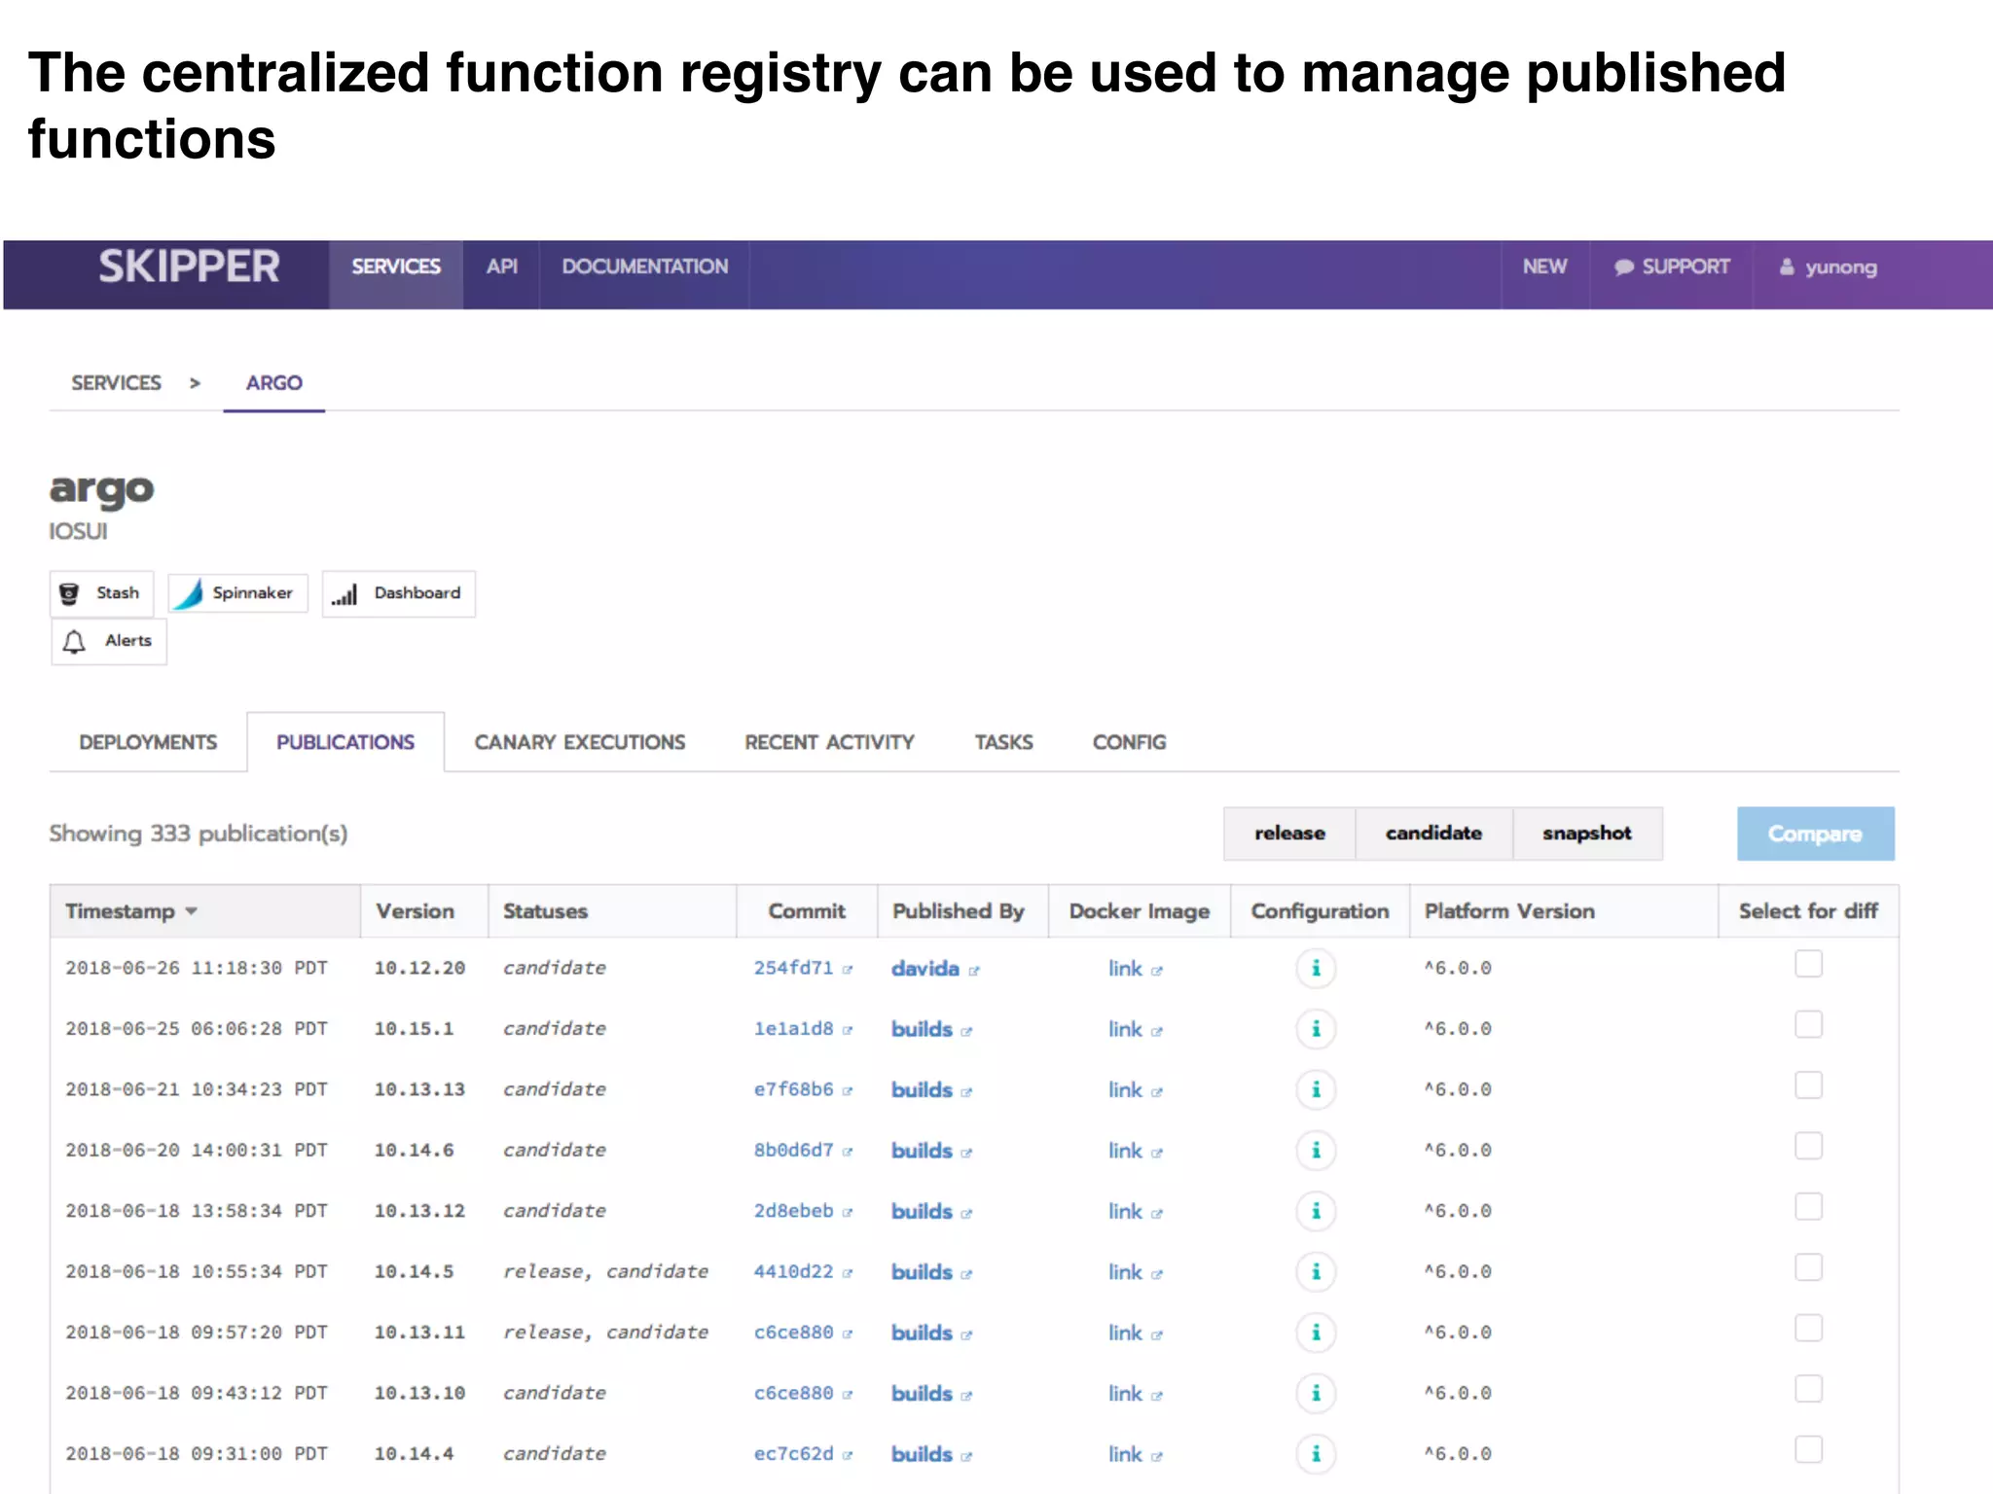
Task: Open docker image link for version 10.13.10
Action: (x=1125, y=1394)
